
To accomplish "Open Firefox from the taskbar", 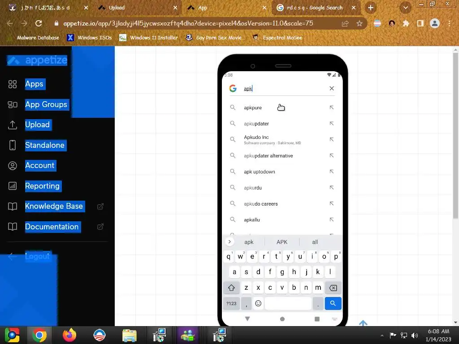I will click(69, 335).
